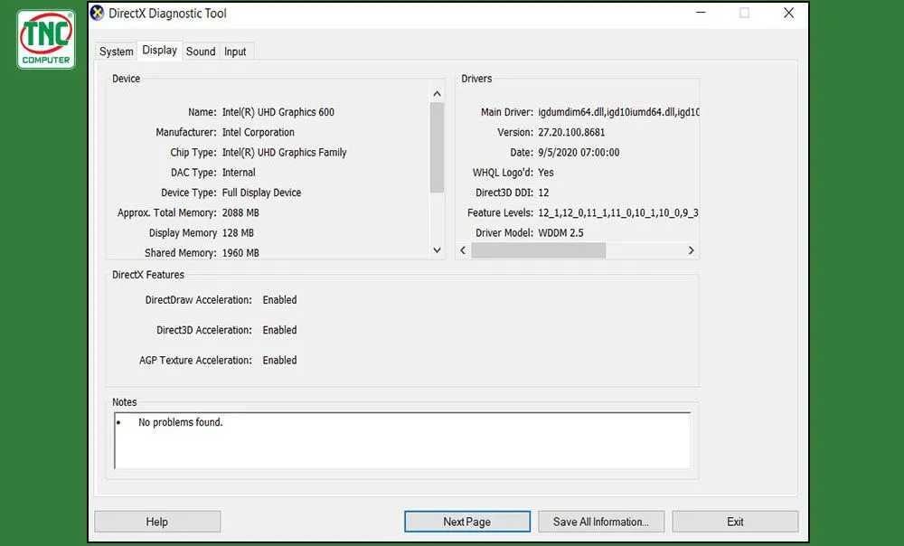The width and height of the screenshot is (904, 546).
Task: Open Help for the Diagnostic Tool
Action: pyautogui.click(x=156, y=521)
